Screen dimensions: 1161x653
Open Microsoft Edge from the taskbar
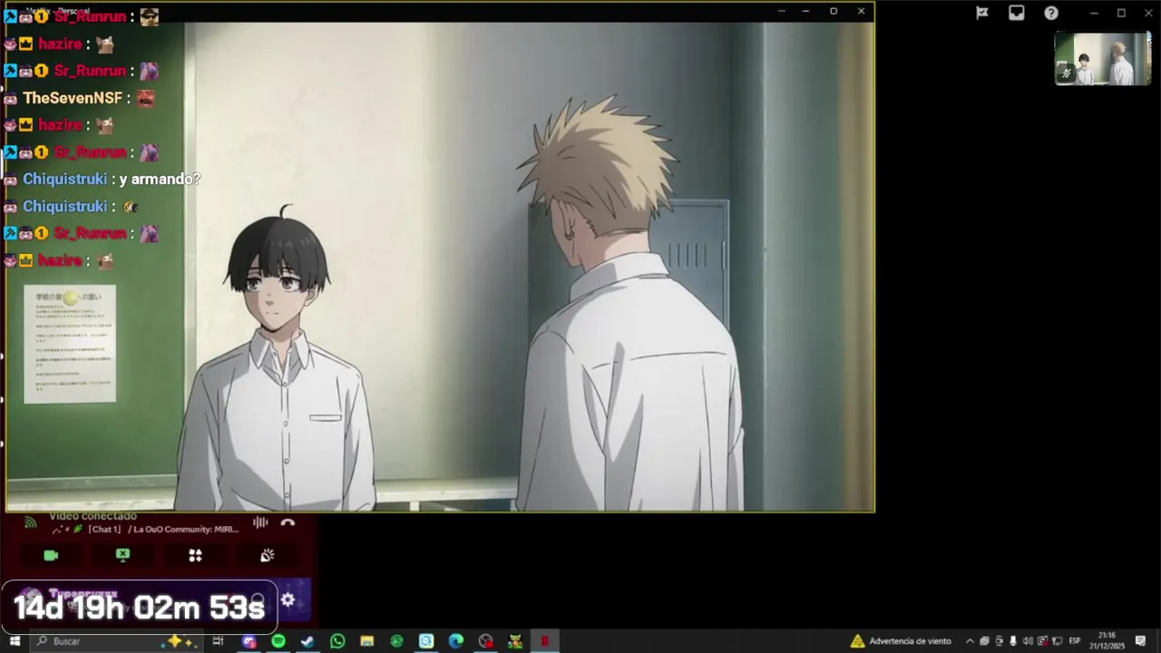coord(455,641)
